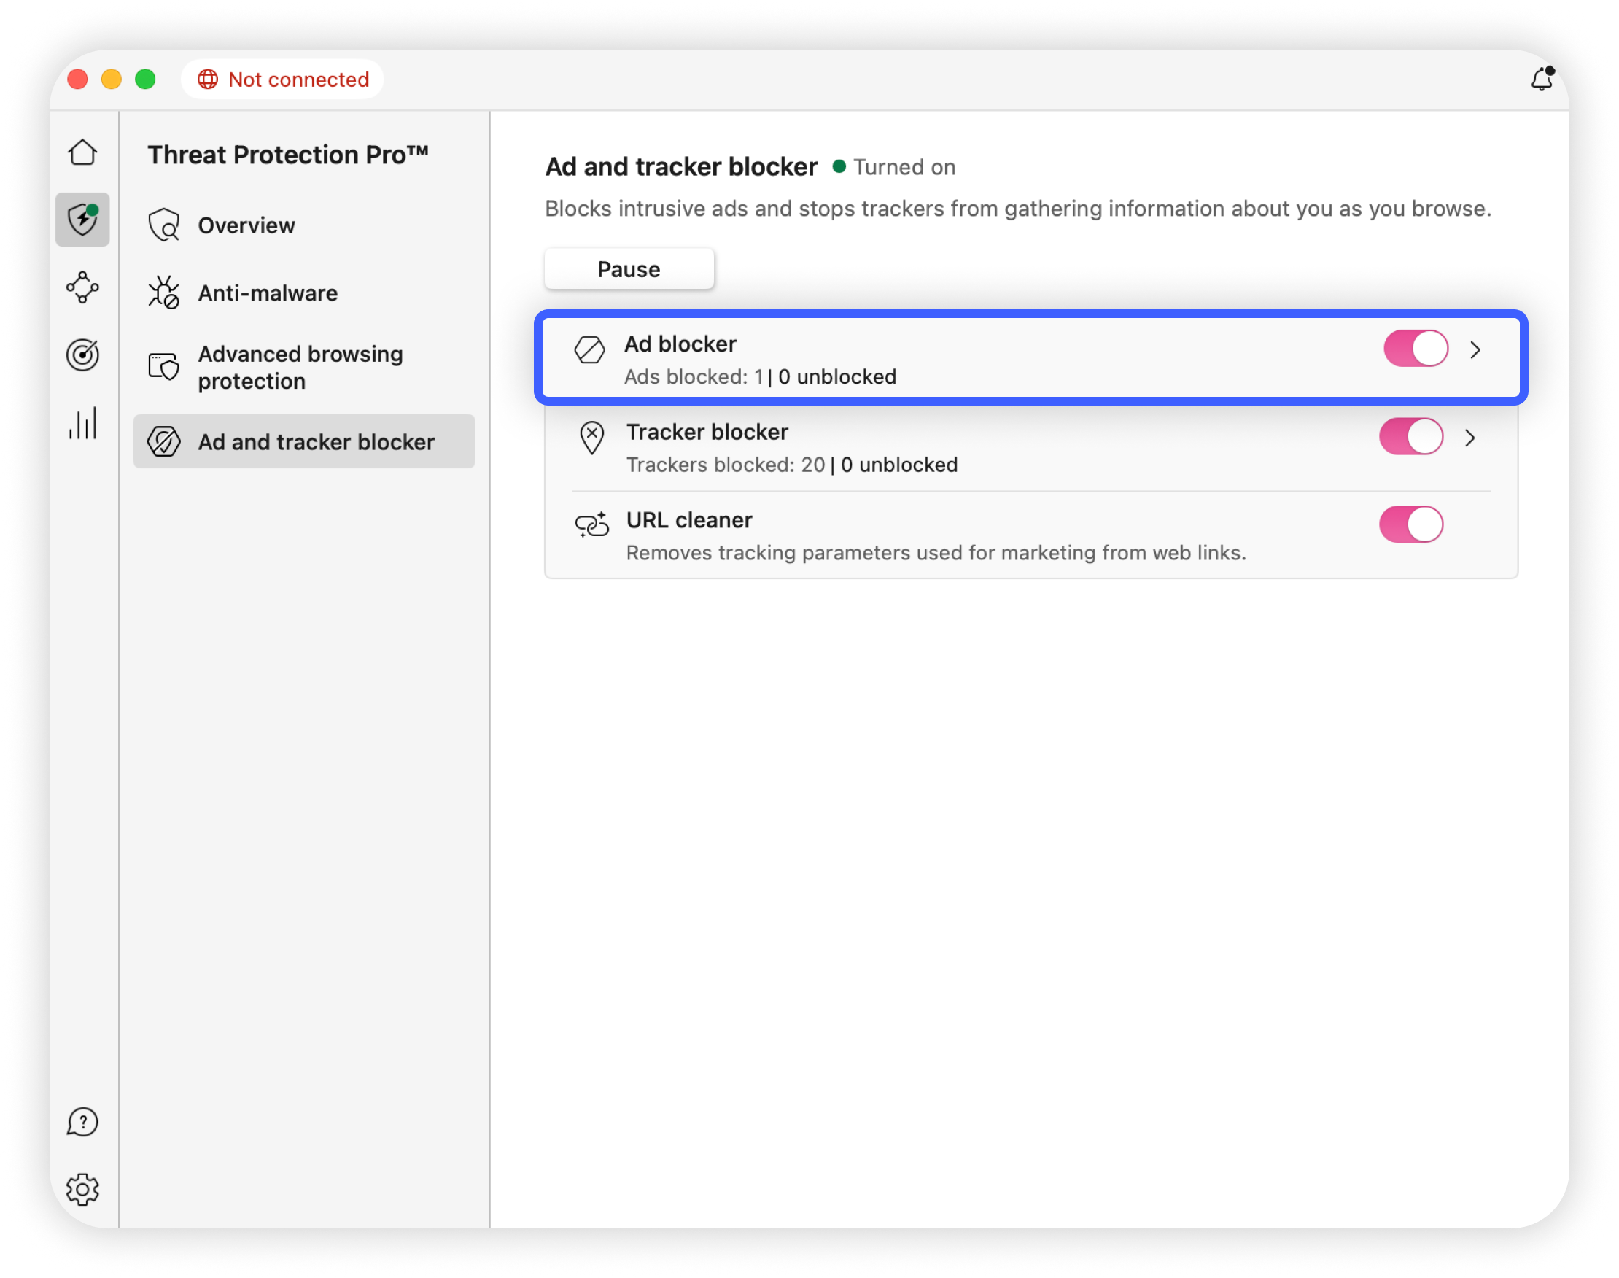This screenshot has width=1619, height=1278.
Task: Go to Anti-malware section
Action: (x=267, y=293)
